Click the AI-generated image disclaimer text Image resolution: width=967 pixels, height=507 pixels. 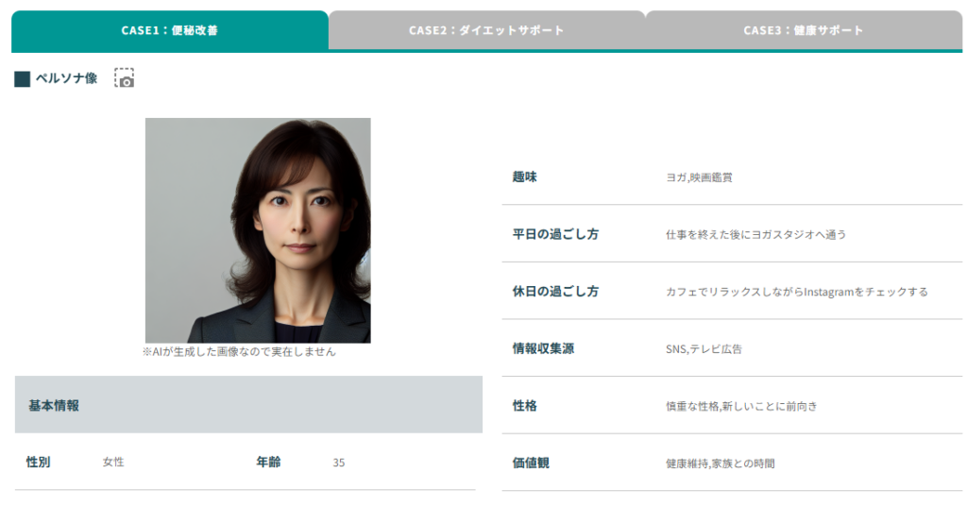239,351
